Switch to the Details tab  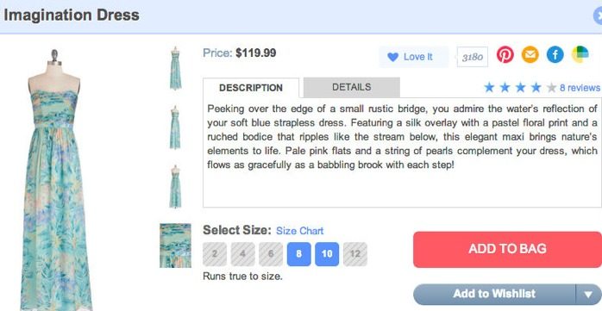(351, 87)
